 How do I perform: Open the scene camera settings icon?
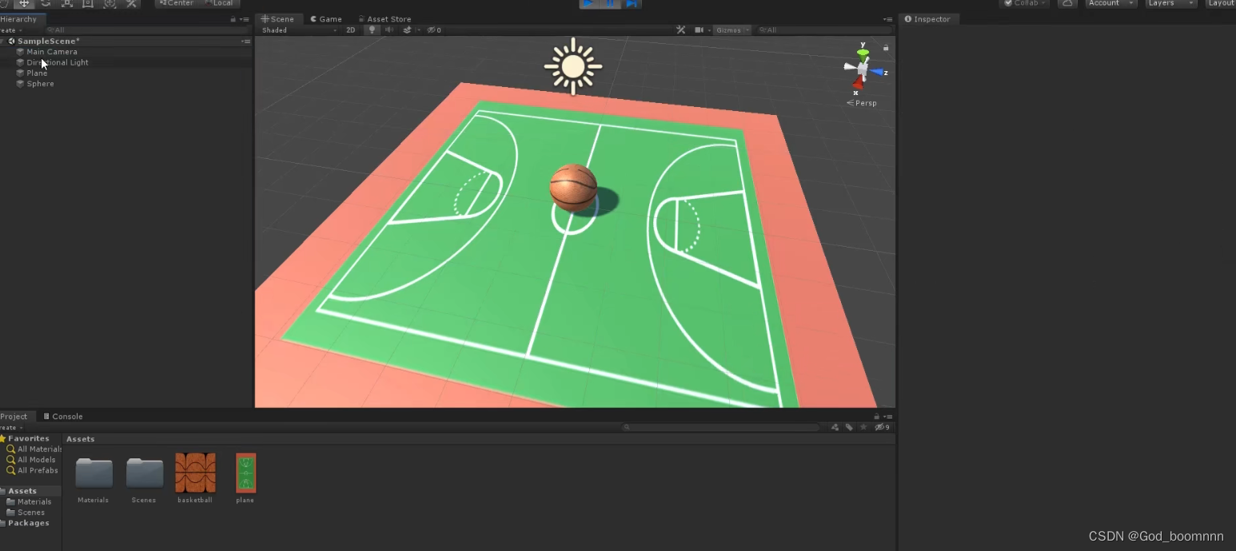pyautogui.click(x=700, y=30)
